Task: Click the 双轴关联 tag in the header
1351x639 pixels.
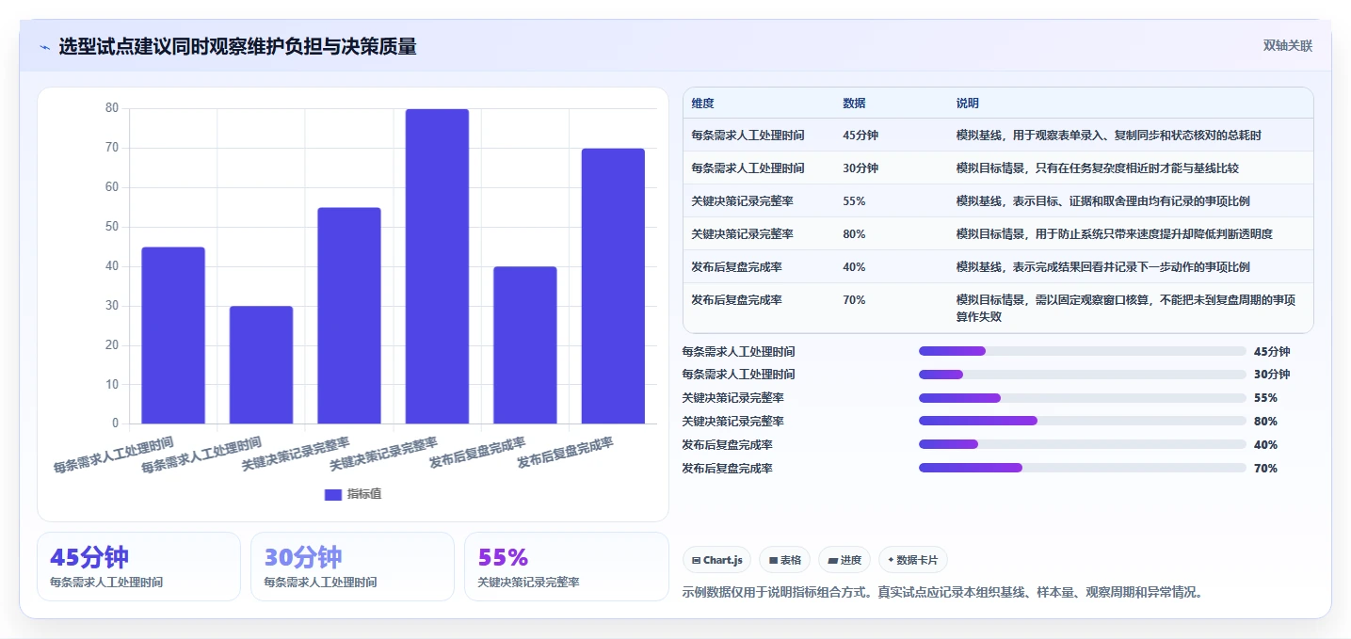Action: 1287,45
